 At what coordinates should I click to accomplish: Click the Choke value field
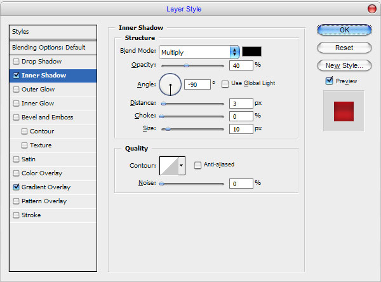click(x=241, y=116)
